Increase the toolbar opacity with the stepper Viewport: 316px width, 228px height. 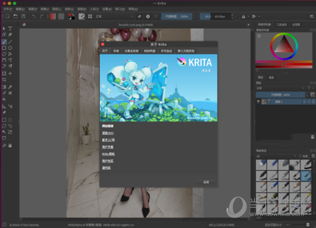(194, 15)
